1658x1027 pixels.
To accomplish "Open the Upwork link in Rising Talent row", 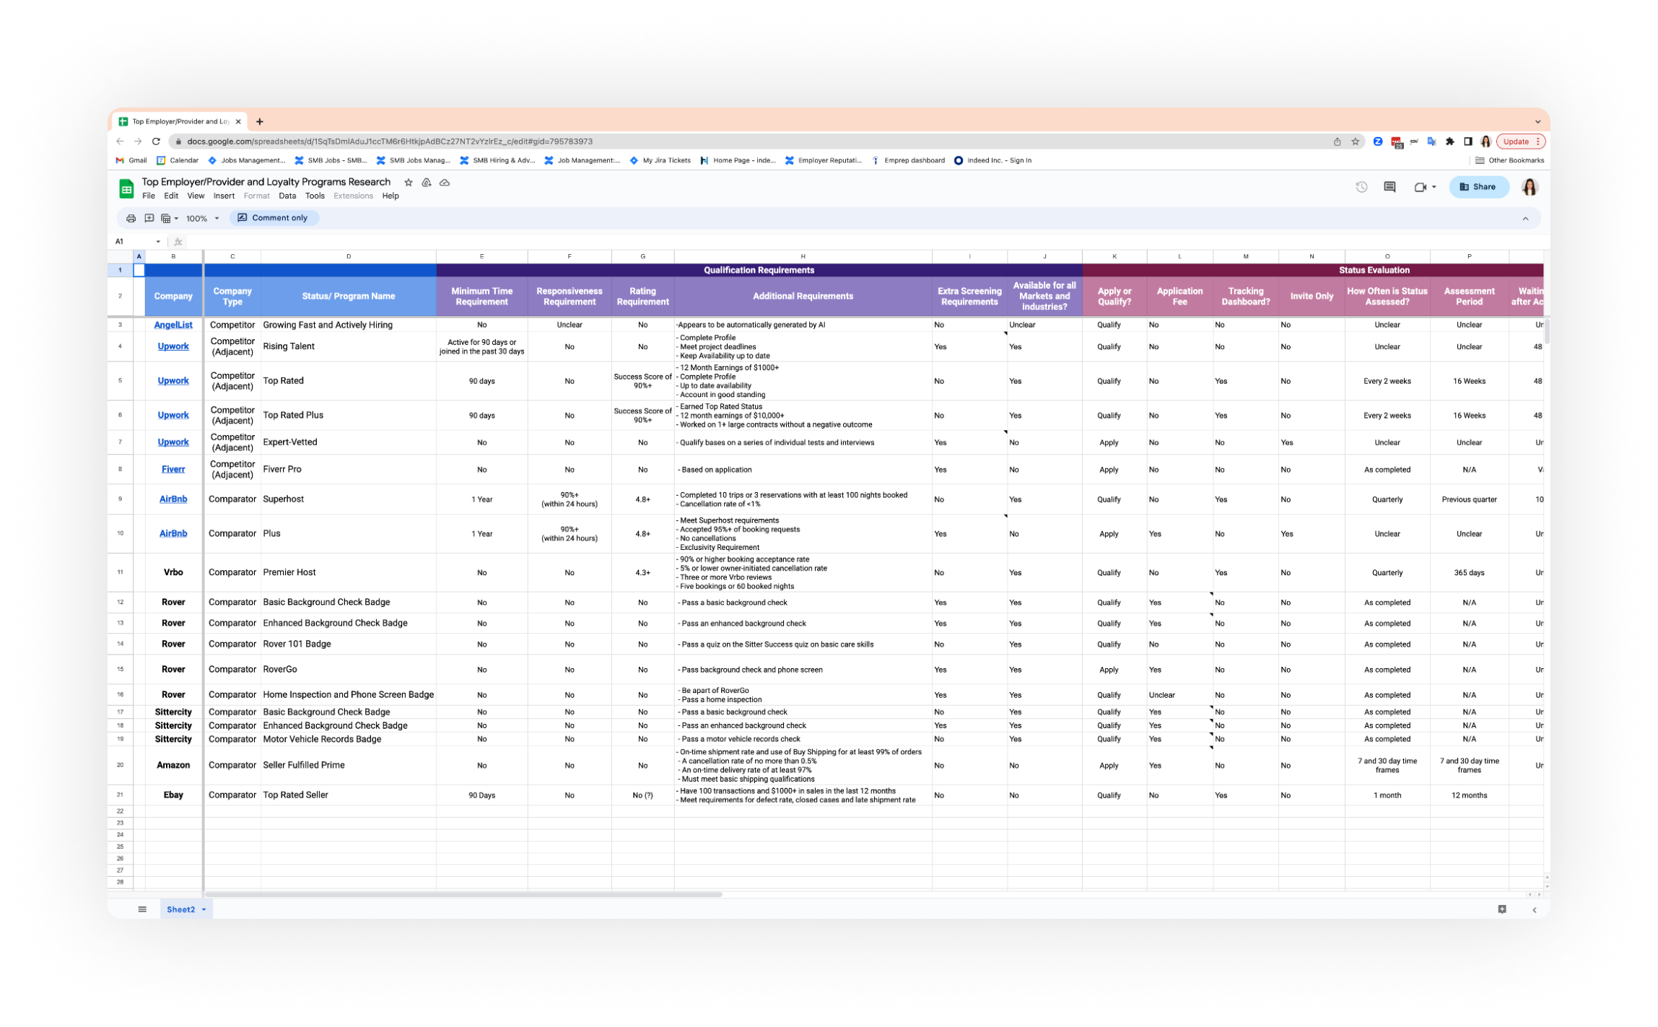I will (173, 347).
